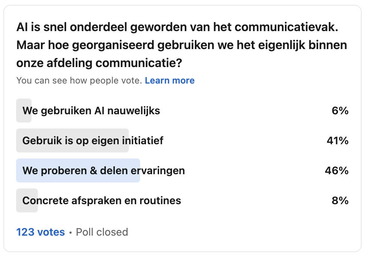Click the "You can see how people vote" text

click(x=80, y=80)
